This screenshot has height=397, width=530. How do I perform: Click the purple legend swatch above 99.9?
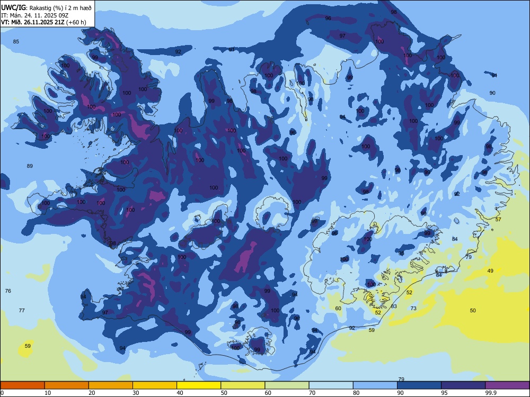507,385
